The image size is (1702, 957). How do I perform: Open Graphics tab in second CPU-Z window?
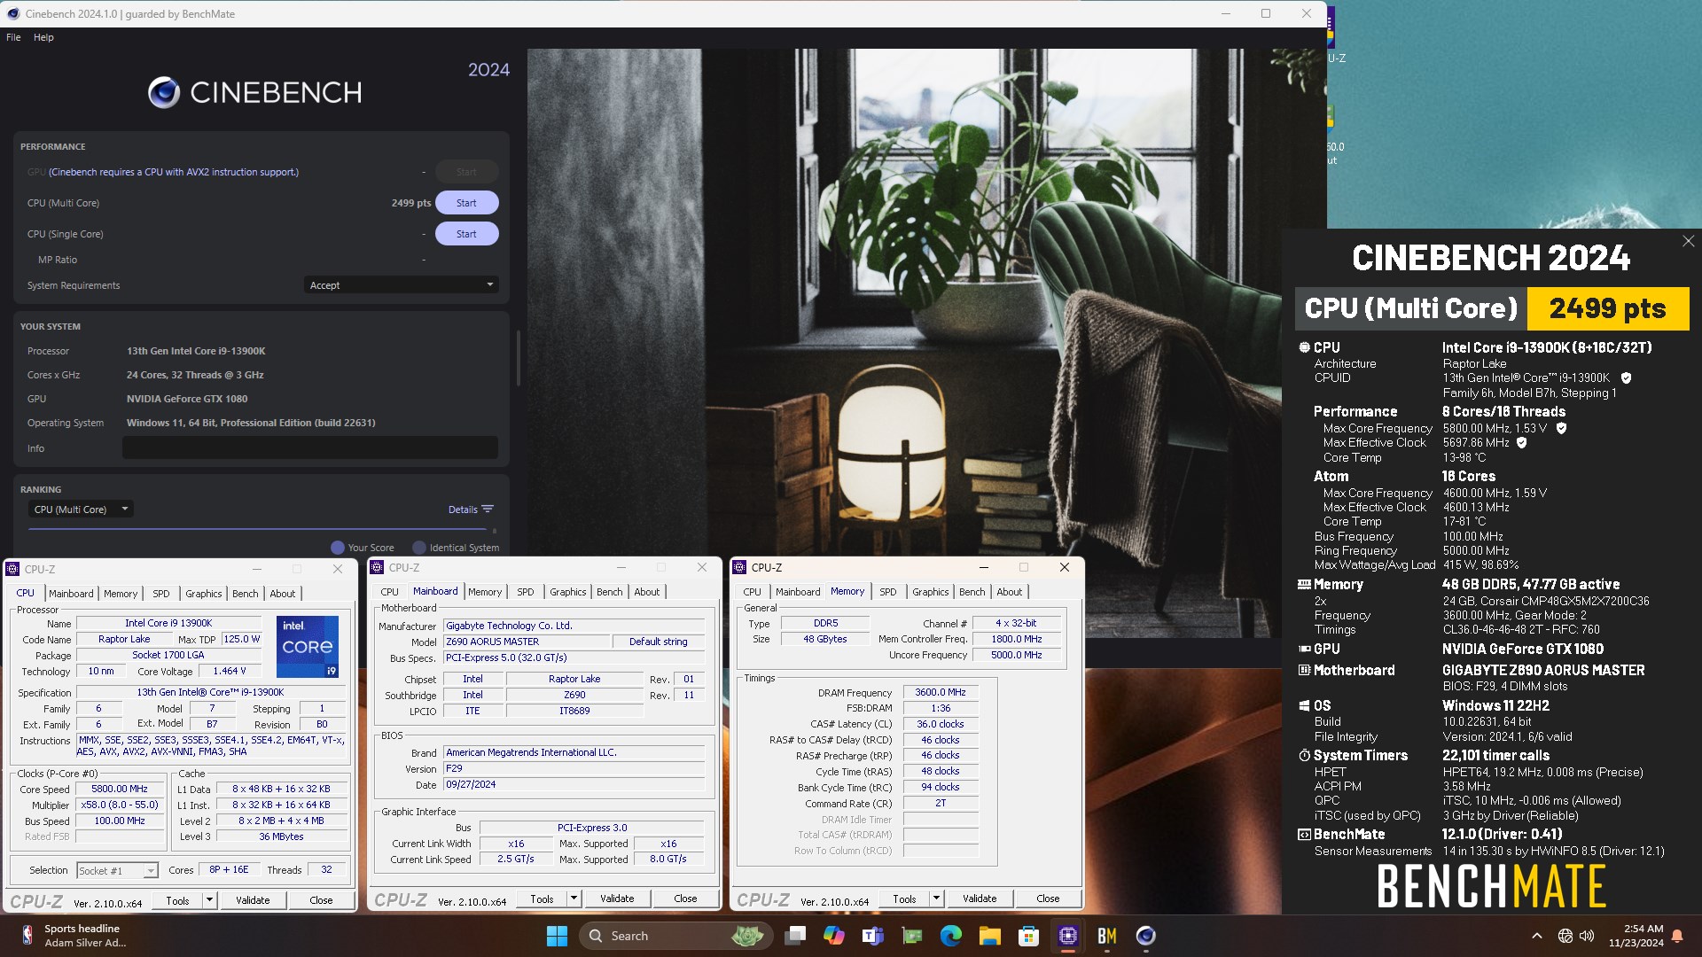(567, 592)
